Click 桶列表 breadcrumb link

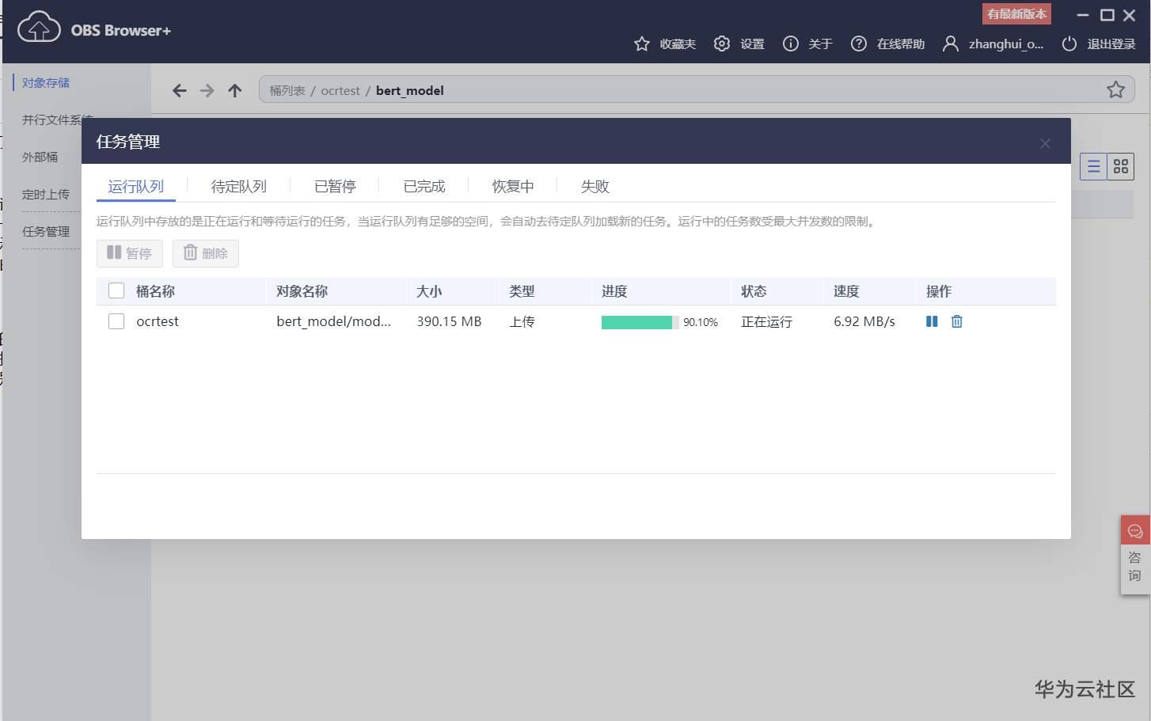pyautogui.click(x=287, y=91)
